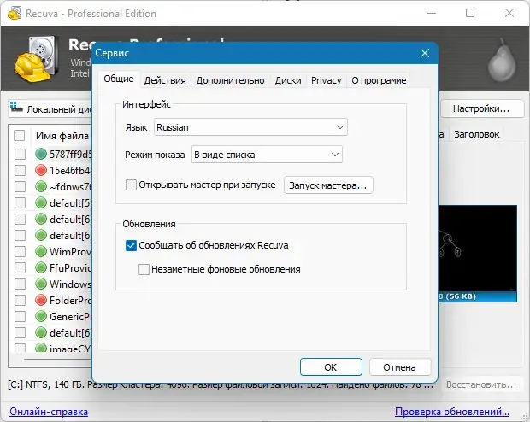The width and height of the screenshot is (530, 422).
Task: Tick checkbox for file ~fdnws76
Action: (20, 186)
